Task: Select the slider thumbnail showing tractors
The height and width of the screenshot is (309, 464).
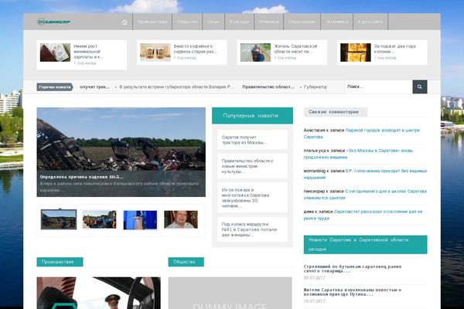Action: 99,219
